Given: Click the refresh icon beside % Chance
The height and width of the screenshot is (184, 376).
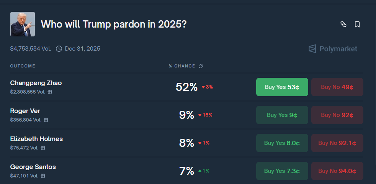Looking at the screenshot, I should tap(201, 66).
